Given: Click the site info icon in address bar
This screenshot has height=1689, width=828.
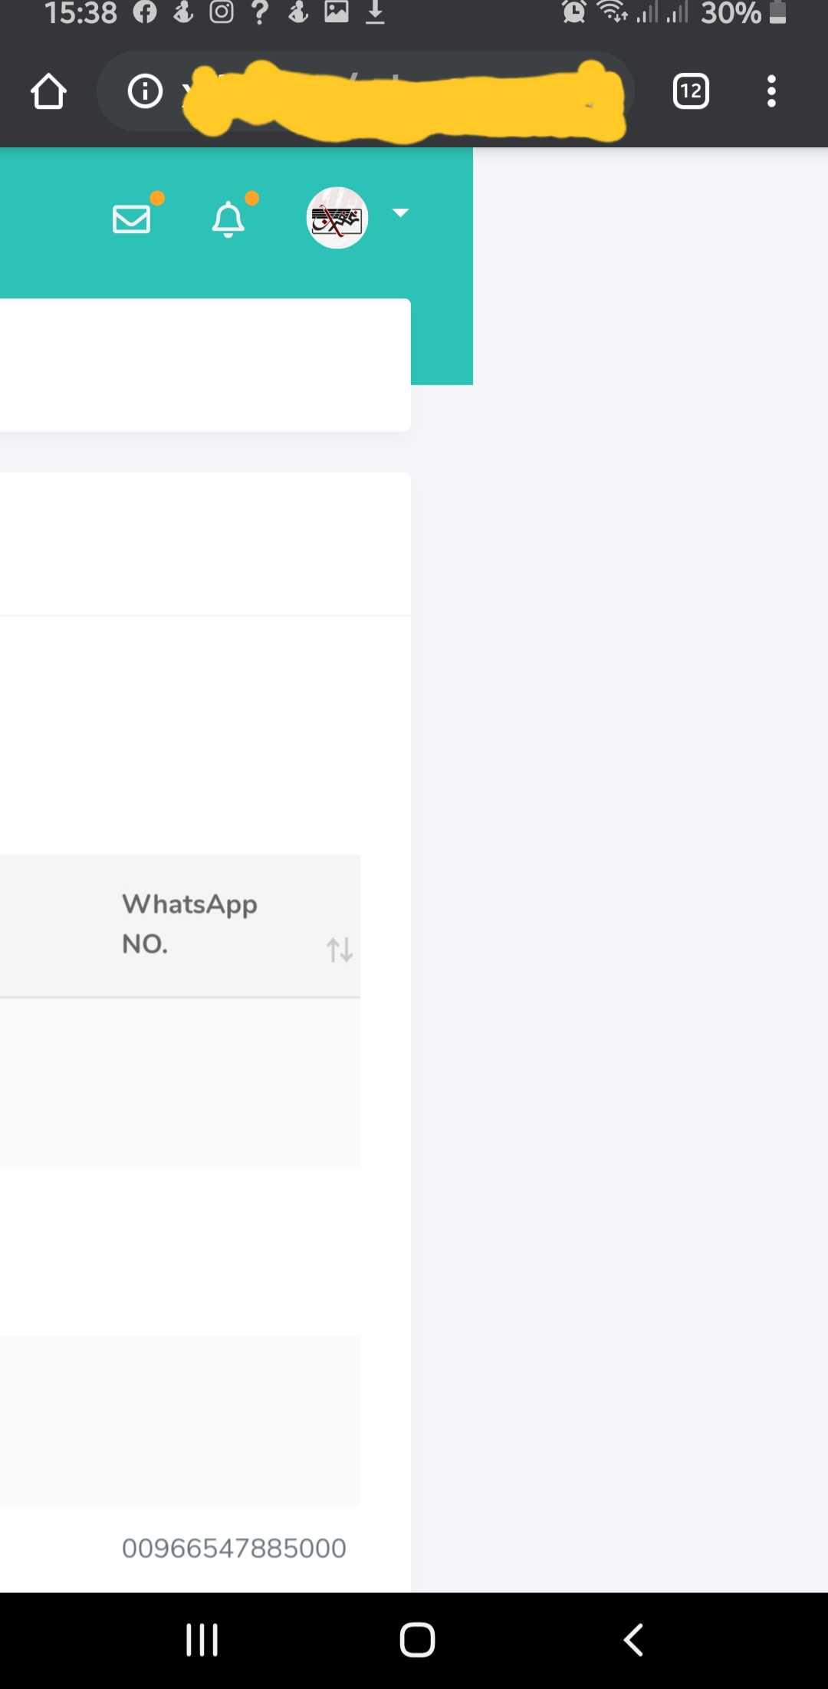Looking at the screenshot, I should click(144, 91).
